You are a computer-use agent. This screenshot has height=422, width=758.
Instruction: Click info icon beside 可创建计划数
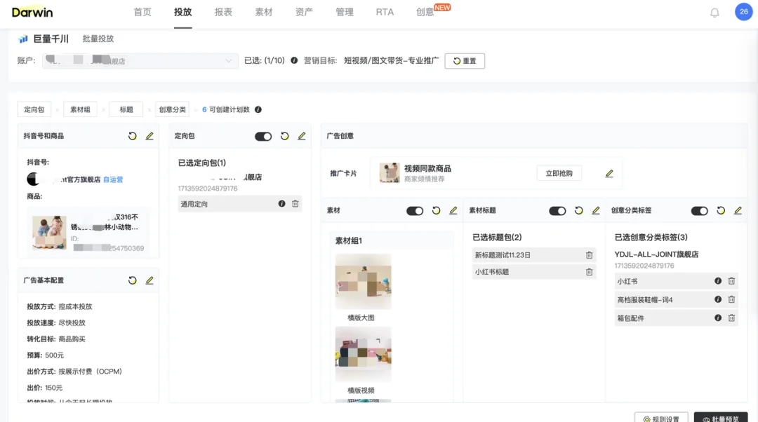(258, 109)
